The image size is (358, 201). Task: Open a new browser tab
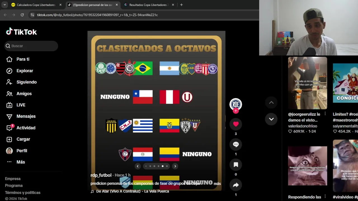pos(181,5)
